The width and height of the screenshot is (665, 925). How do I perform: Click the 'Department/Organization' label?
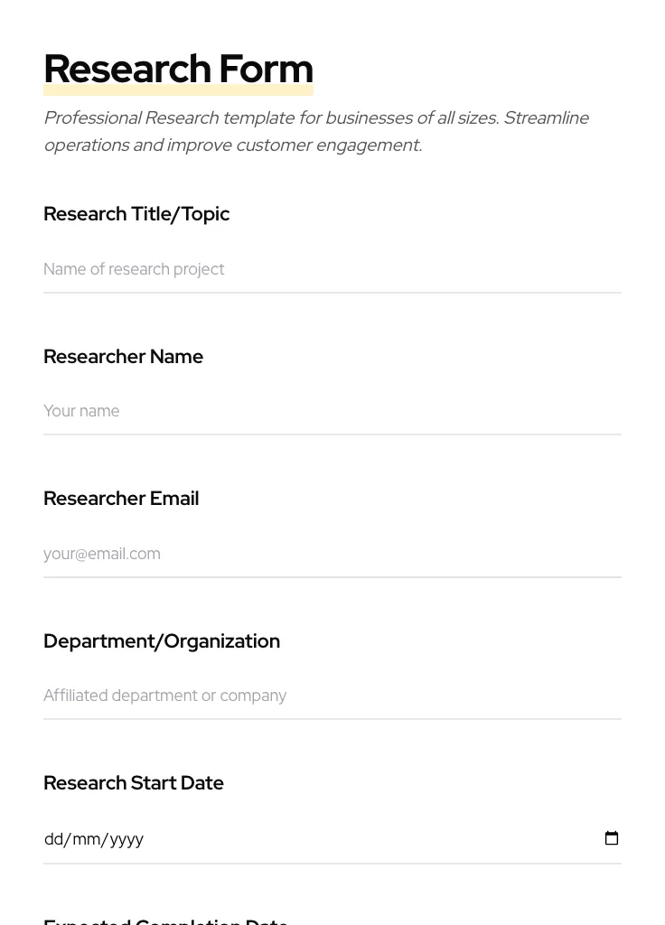(162, 640)
